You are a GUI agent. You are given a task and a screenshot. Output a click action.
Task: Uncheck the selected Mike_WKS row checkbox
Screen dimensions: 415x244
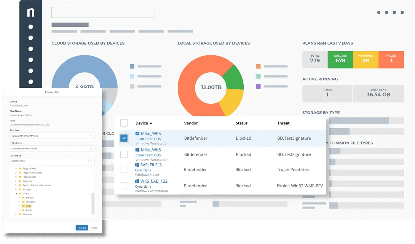[124, 138]
